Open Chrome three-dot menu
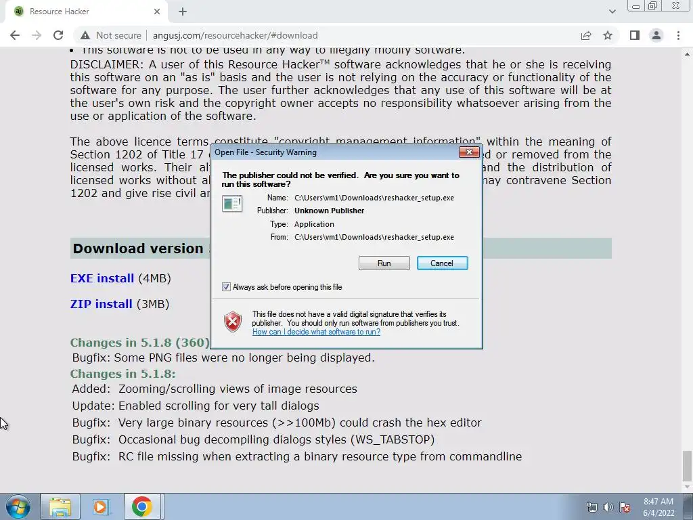This screenshot has width=693, height=520. pos(678,35)
